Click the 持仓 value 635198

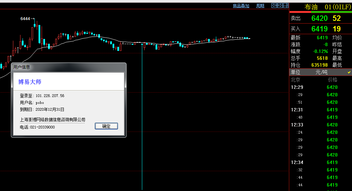coord(319,65)
